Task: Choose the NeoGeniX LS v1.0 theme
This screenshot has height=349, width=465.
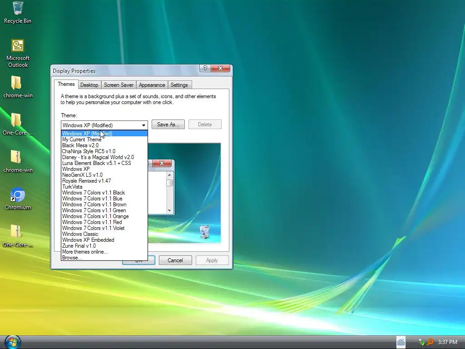Action: point(104,175)
